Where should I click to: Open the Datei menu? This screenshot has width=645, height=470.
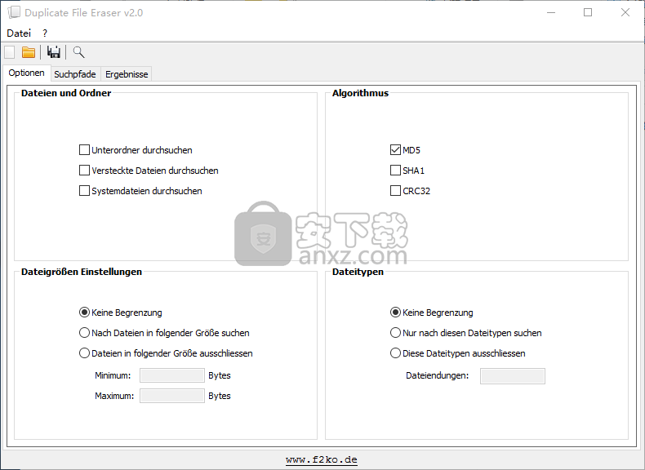pyautogui.click(x=19, y=33)
